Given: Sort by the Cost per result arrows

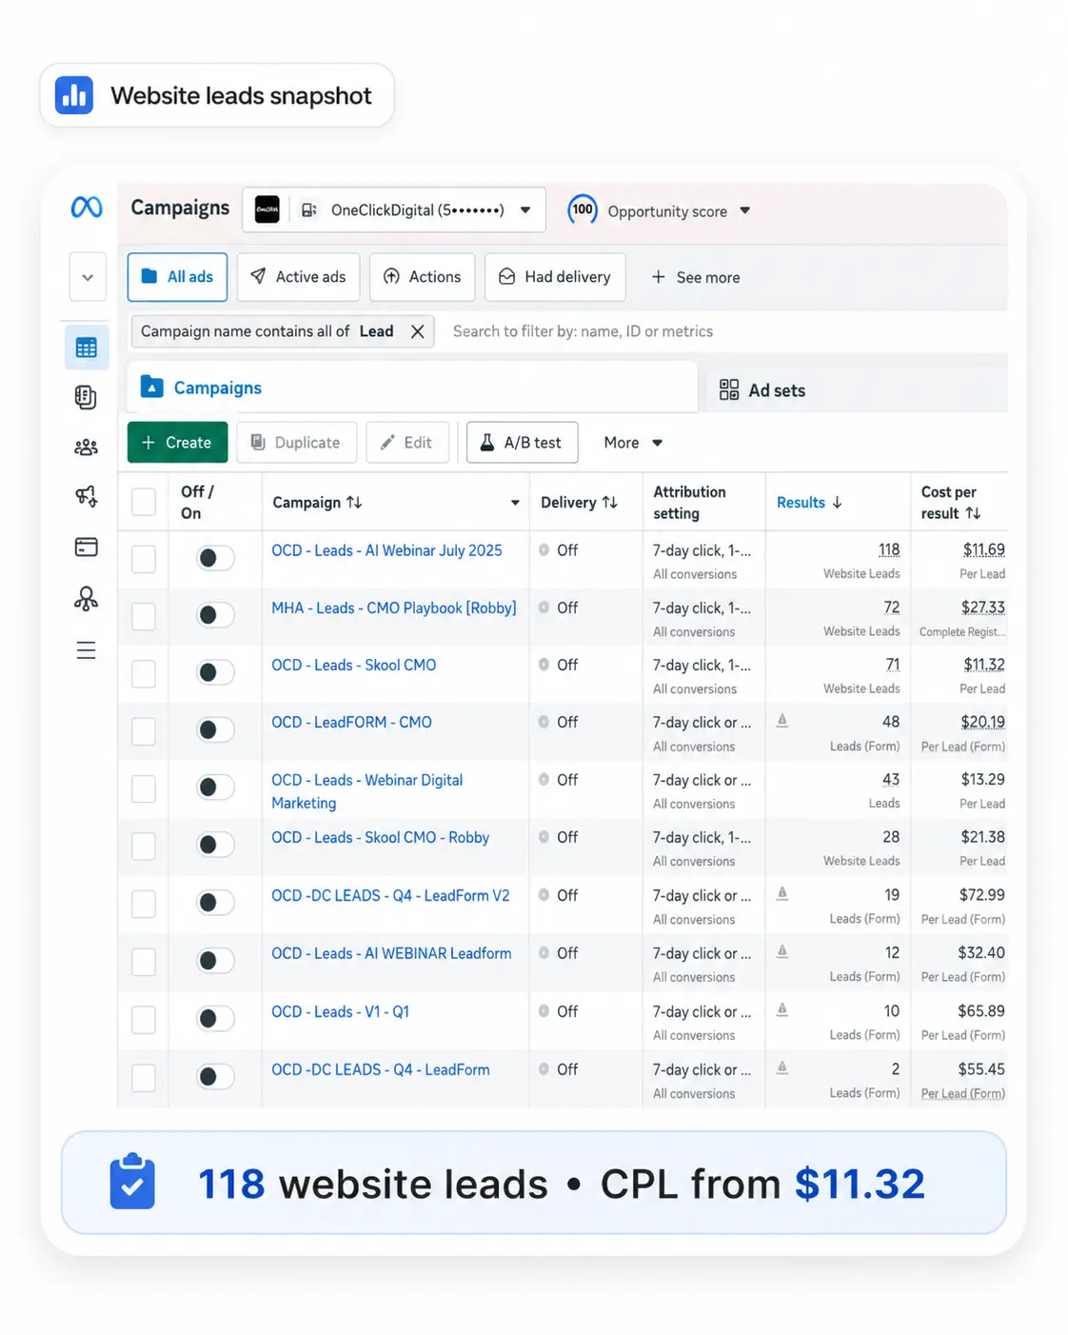Looking at the screenshot, I should pyautogui.click(x=973, y=513).
